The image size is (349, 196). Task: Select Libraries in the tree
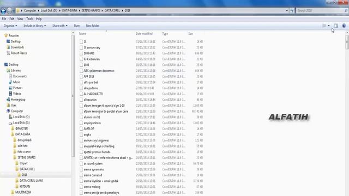(x=16, y=70)
